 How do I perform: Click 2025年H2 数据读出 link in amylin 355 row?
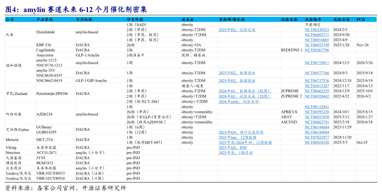[x=237, y=73]
